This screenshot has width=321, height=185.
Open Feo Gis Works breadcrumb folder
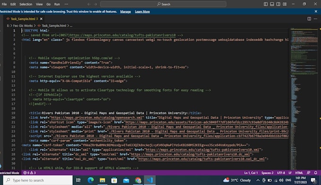[23, 26]
